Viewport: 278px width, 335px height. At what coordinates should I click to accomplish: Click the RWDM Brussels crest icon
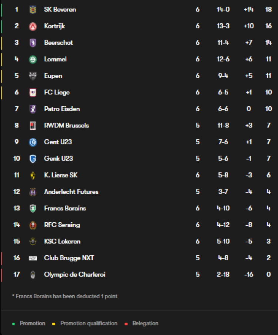click(33, 126)
